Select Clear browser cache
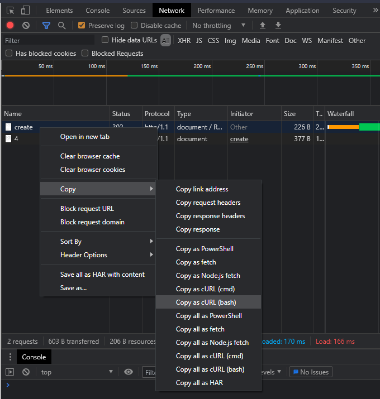The height and width of the screenshot is (399, 380). point(98,156)
